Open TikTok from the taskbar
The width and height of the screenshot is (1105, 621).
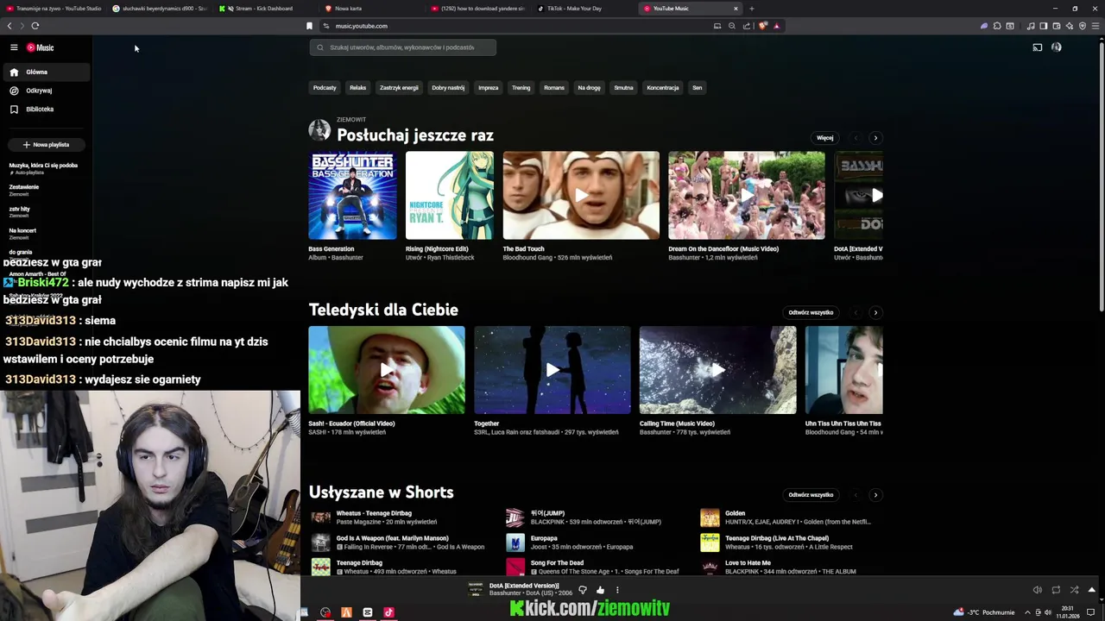388,612
